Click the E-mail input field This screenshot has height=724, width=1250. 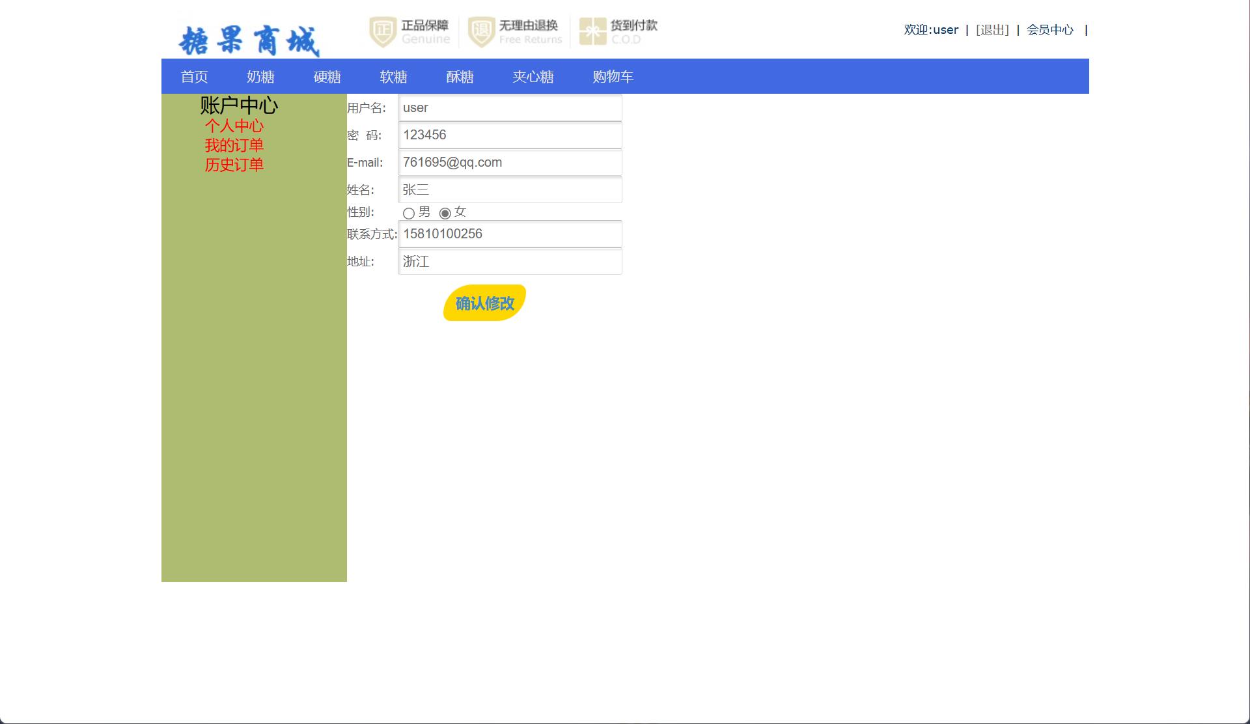pyautogui.click(x=510, y=162)
